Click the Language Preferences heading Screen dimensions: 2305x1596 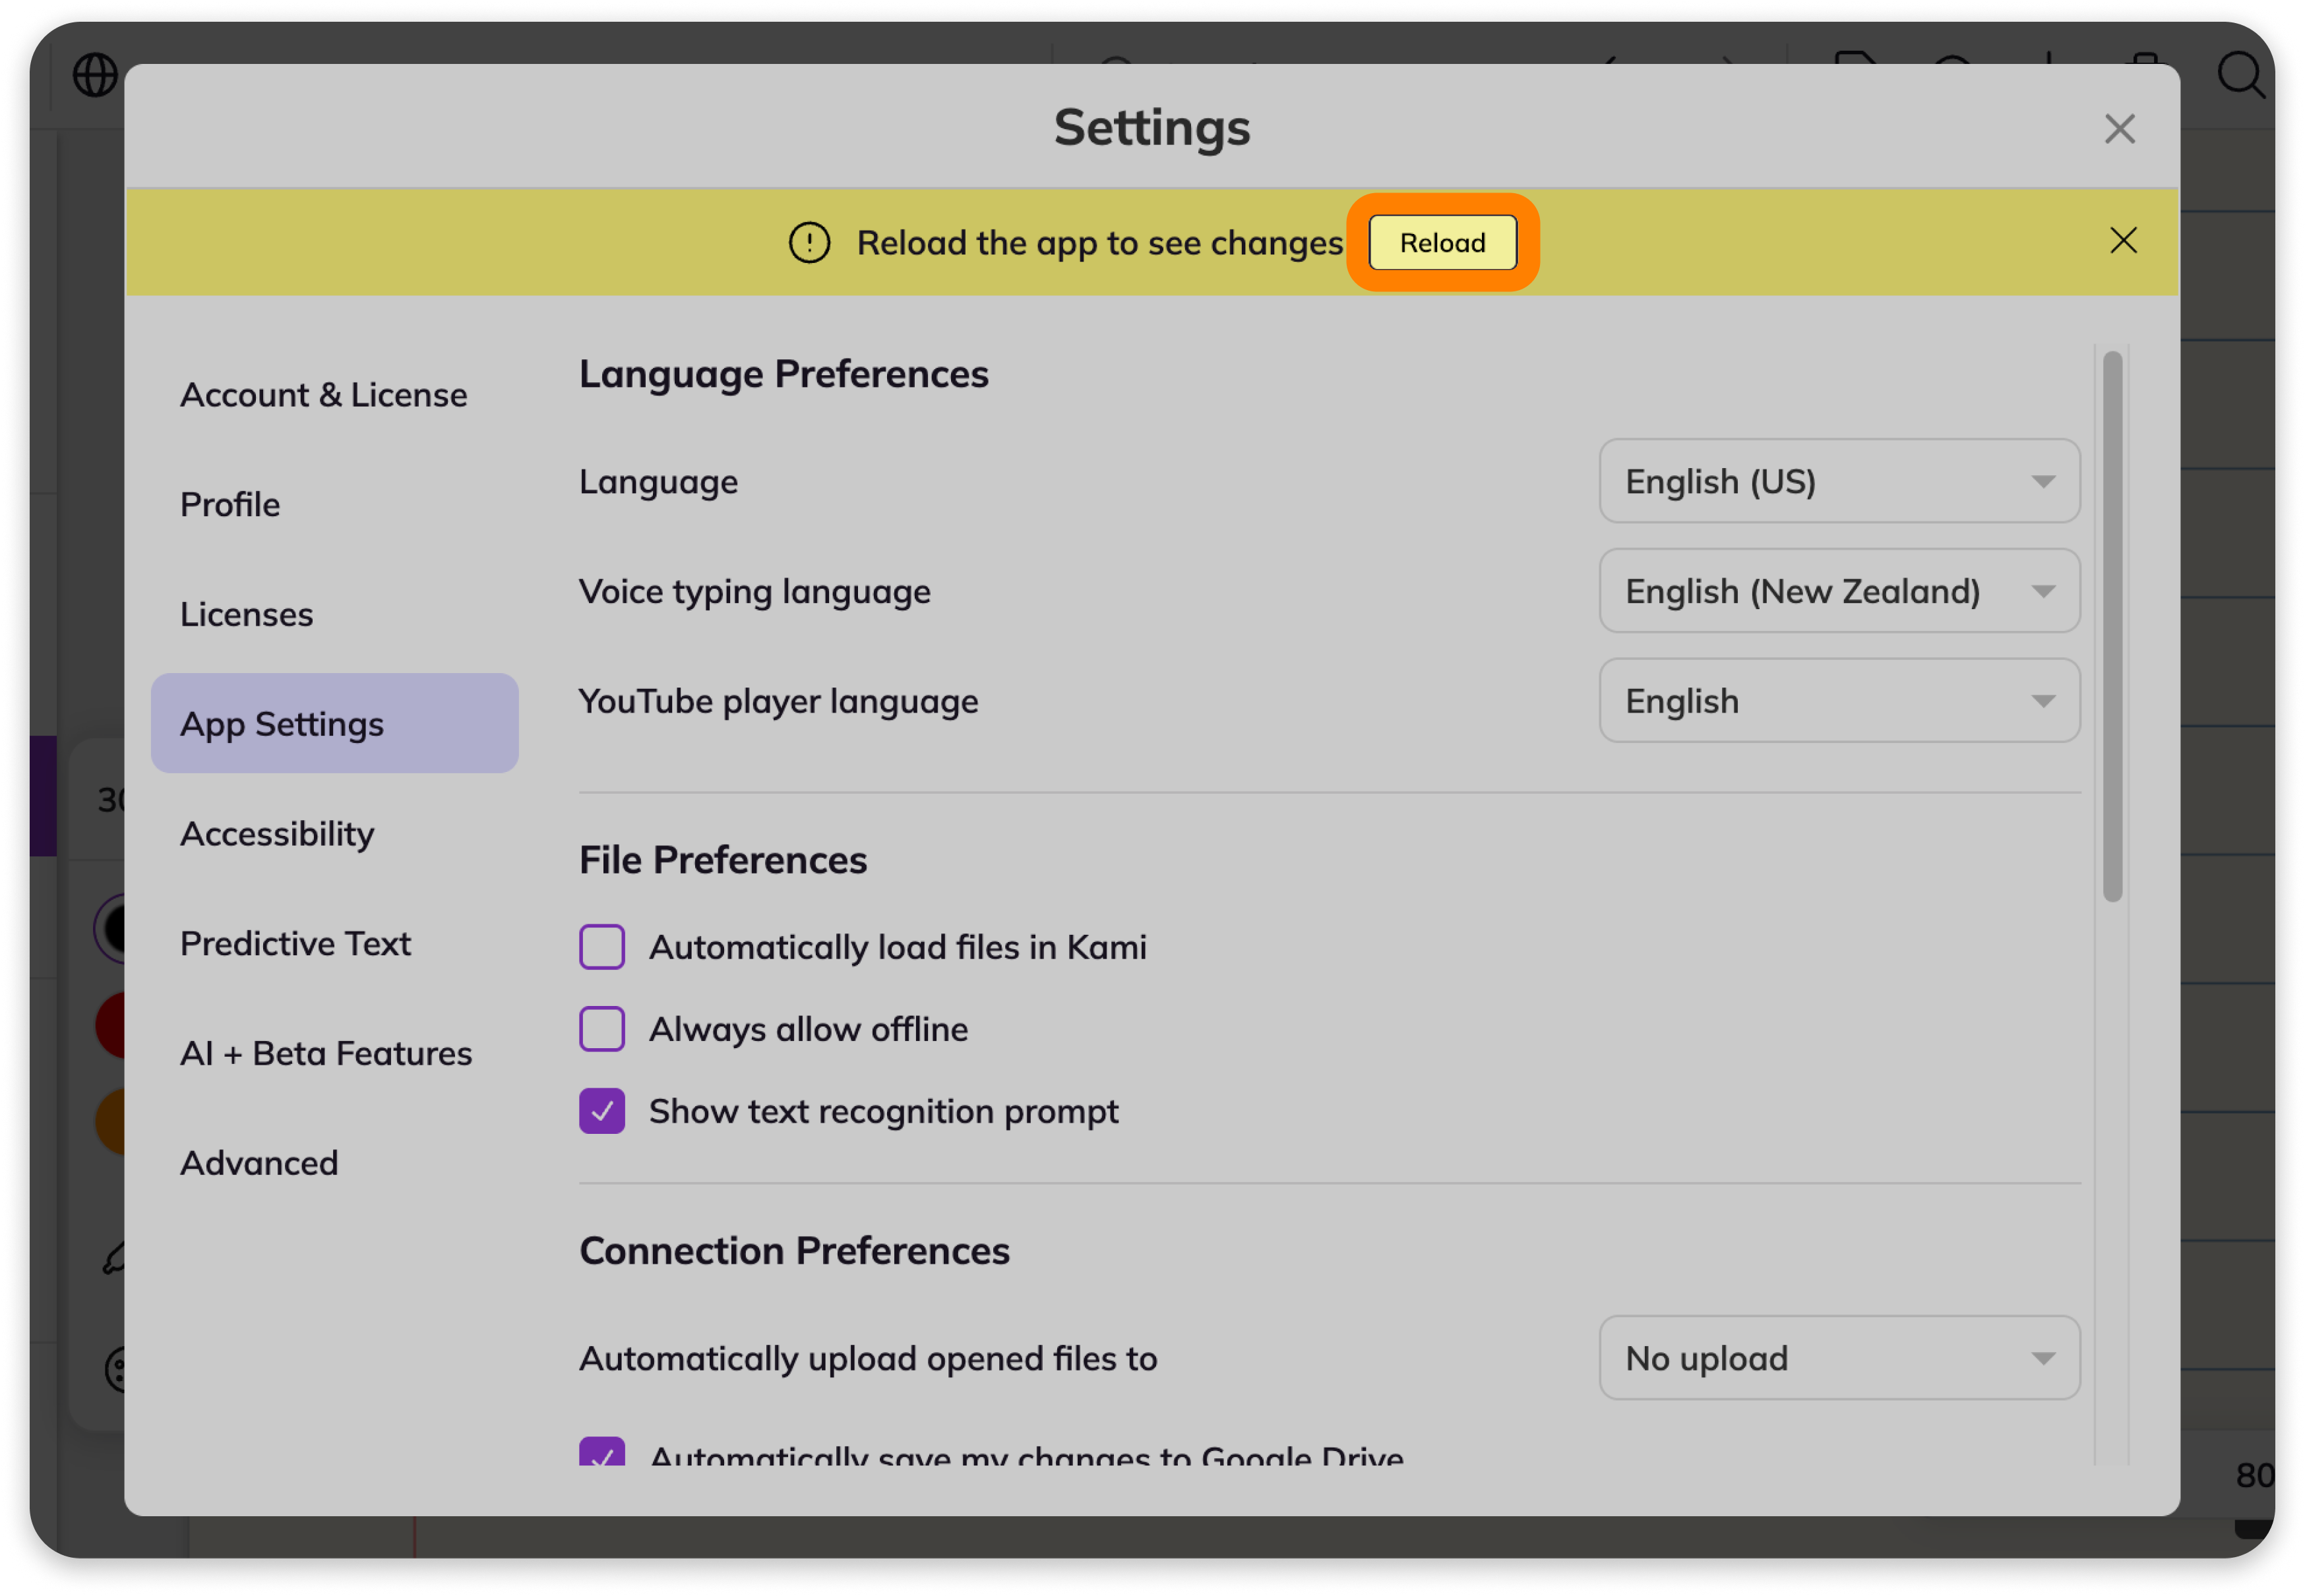click(x=784, y=374)
